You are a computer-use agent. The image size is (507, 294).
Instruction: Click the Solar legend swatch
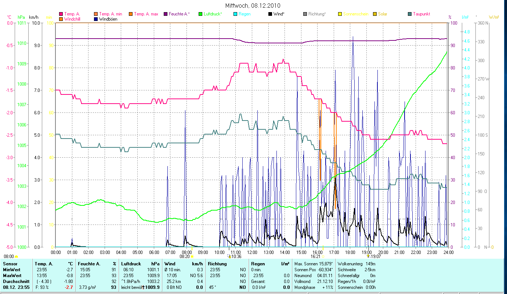click(x=375, y=14)
